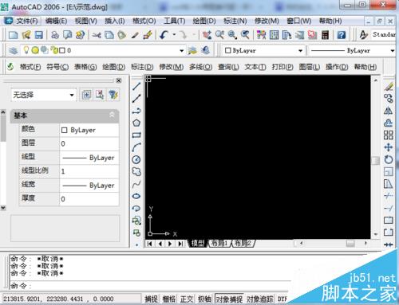Click the 线型比例 value field
Screen dimensions: 399x305
coord(89,171)
